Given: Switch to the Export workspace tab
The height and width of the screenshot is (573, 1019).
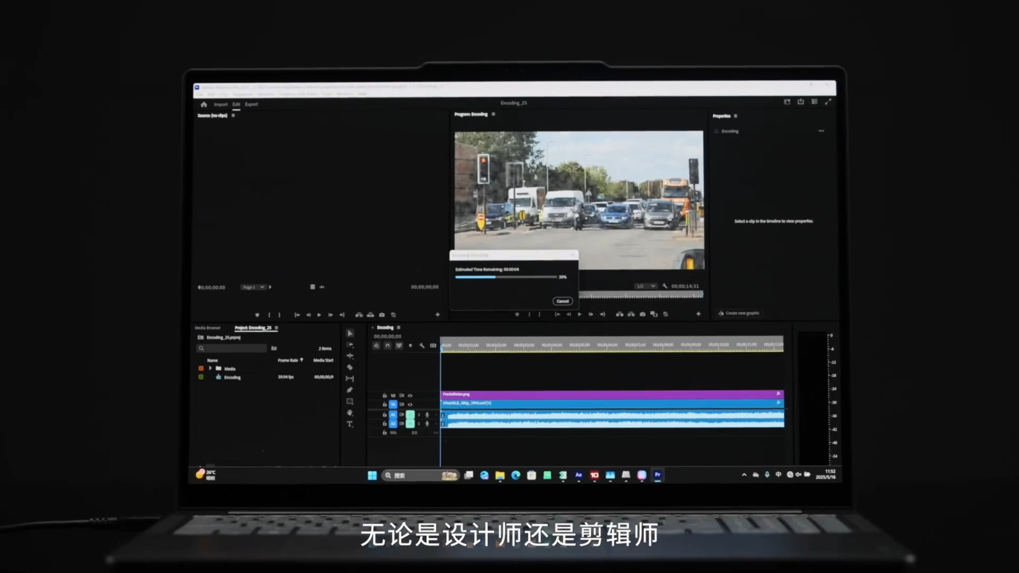Looking at the screenshot, I should pos(252,104).
